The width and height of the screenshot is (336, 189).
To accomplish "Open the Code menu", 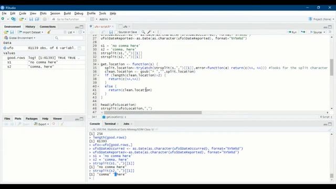I will [x=23, y=13].
